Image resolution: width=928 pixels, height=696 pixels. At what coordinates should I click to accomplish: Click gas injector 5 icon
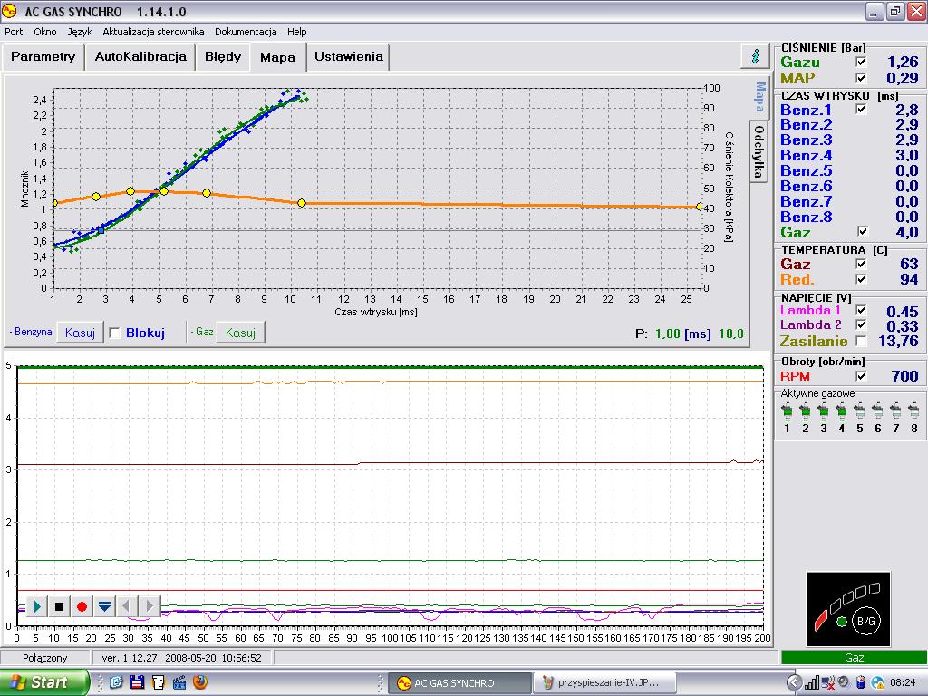coord(859,411)
